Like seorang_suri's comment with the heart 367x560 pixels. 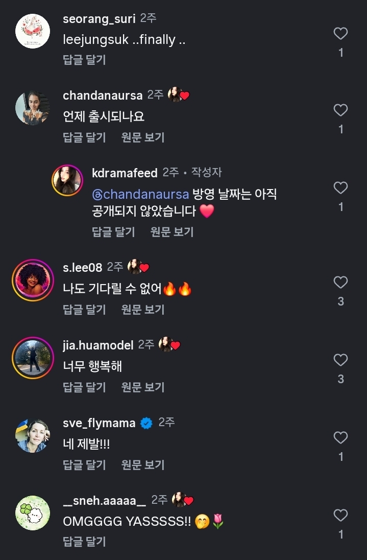340,34
